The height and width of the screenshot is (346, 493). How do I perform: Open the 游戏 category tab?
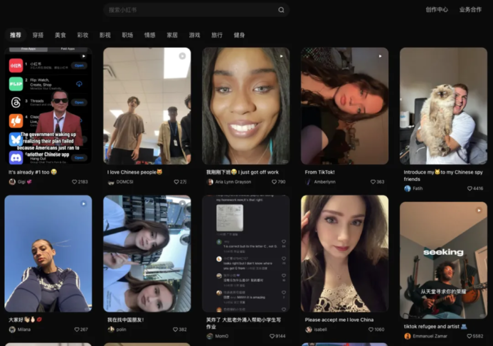195,35
